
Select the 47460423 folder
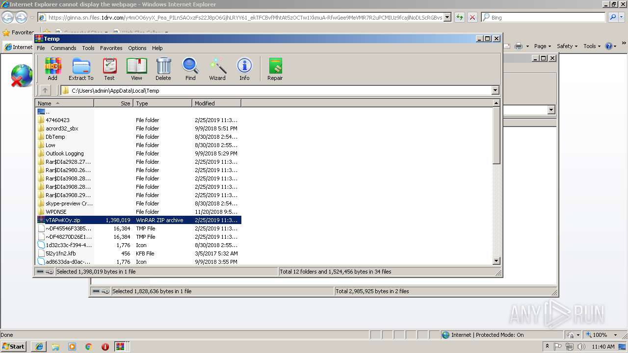57,120
